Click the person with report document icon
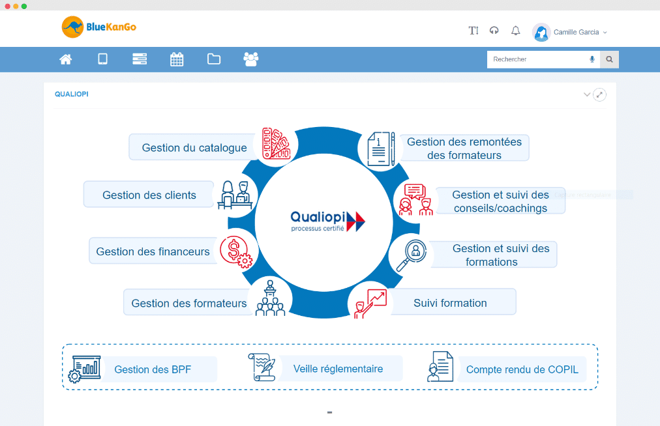660x426 pixels. point(440,367)
